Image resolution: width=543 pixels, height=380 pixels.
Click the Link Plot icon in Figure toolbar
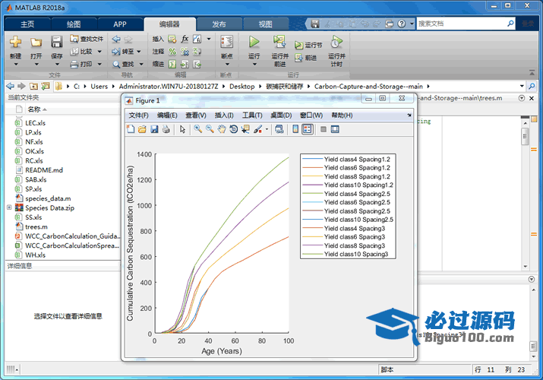(279, 129)
